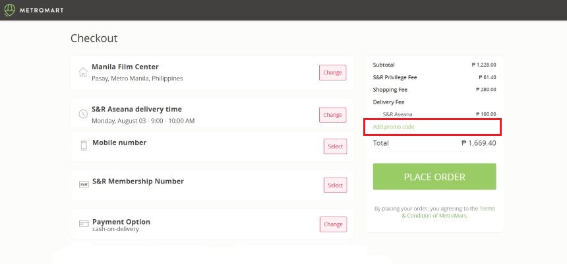The height and width of the screenshot is (264, 567).
Task: Click the home icon beside Manila Film Center
Action: tap(83, 72)
